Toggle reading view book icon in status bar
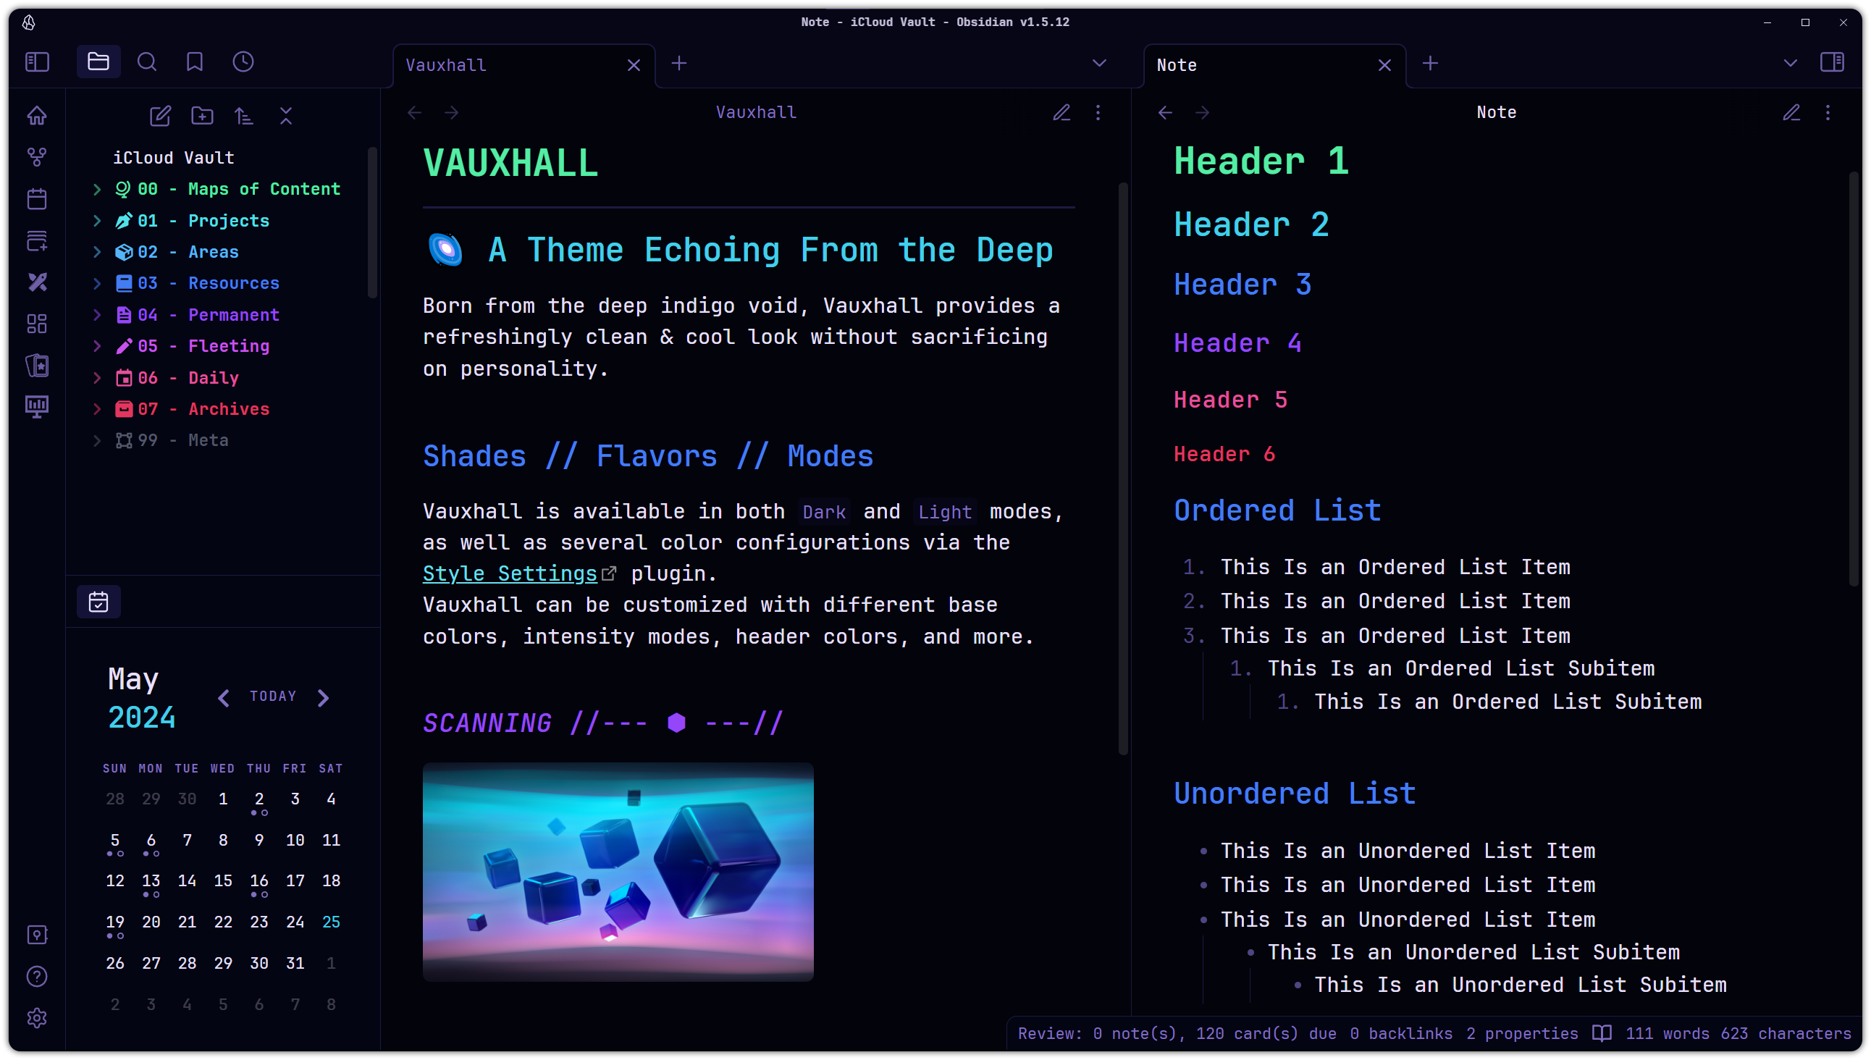Screen dimensions: 1871x1060 [x=1602, y=1033]
